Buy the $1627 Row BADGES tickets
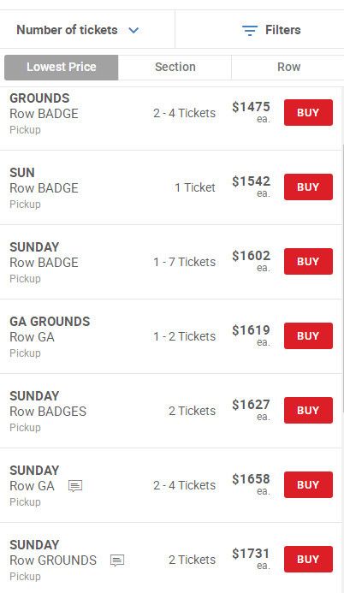Screen dimensions: 344x593 click(x=308, y=411)
